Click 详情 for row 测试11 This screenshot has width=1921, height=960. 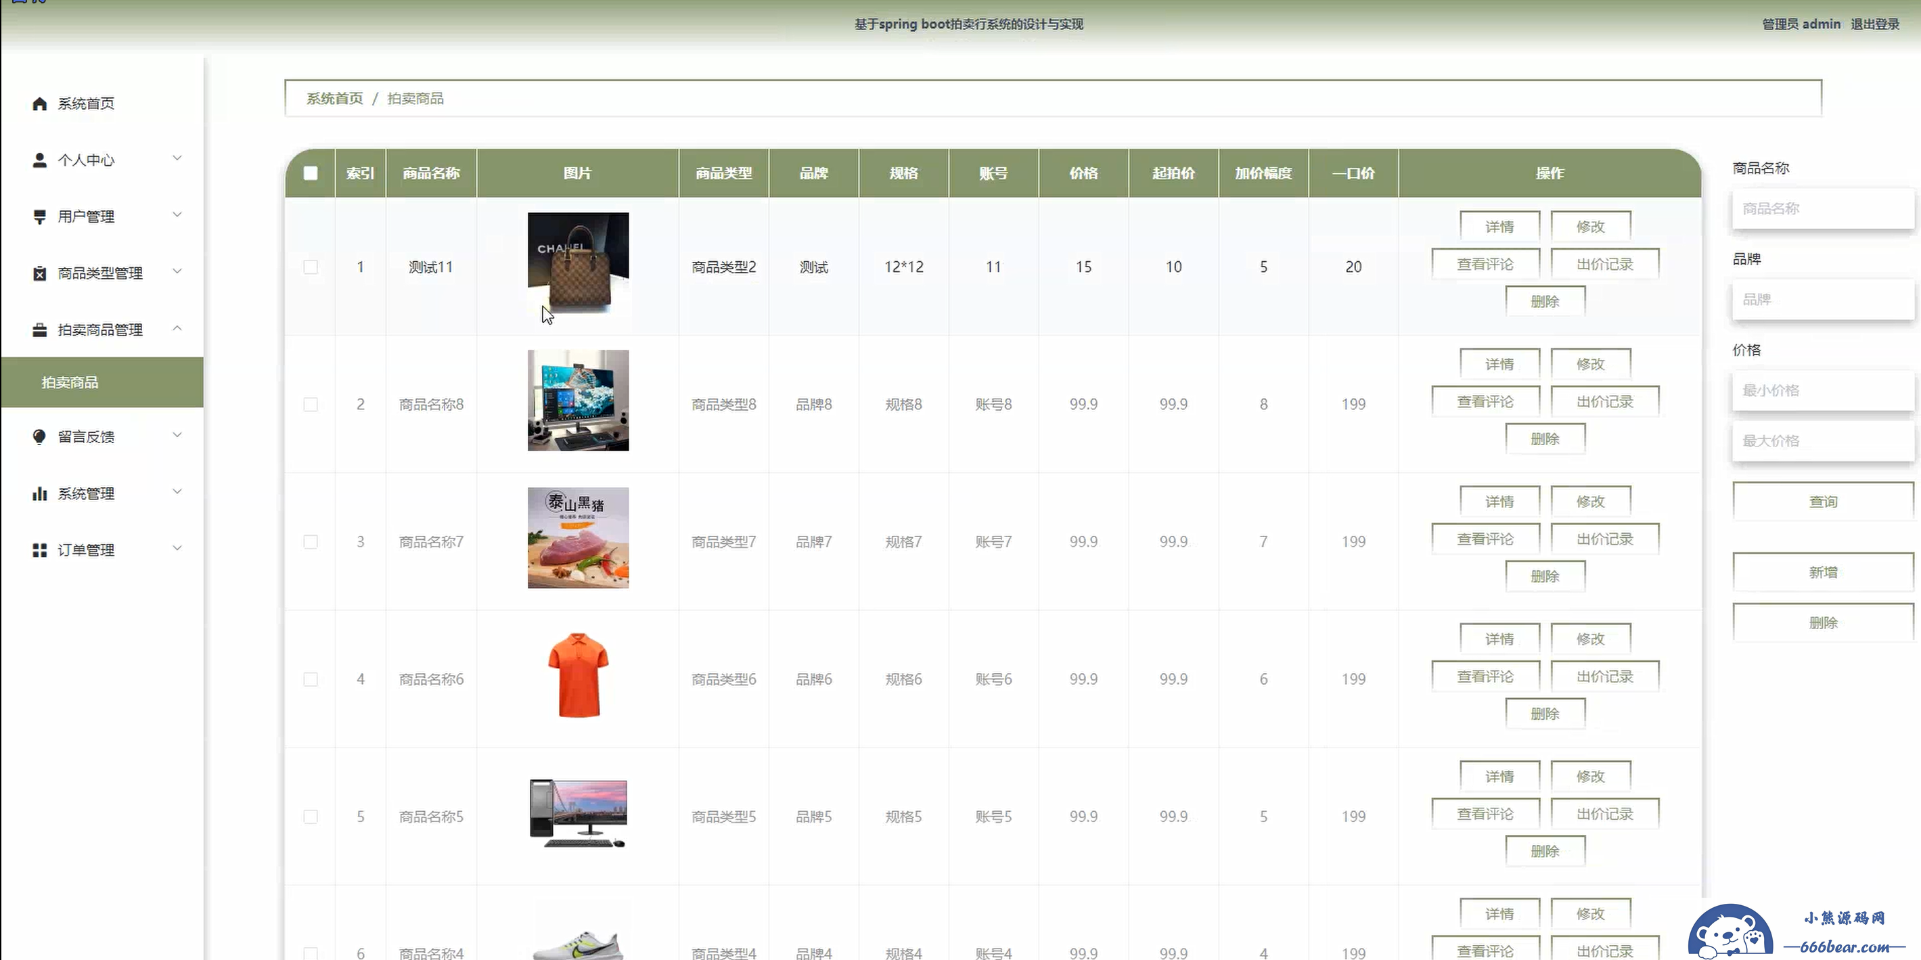click(x=1499, y=227)
